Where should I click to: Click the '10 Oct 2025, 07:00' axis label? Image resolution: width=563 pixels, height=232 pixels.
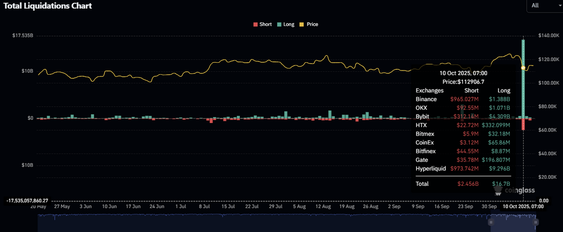pos(523,207)
